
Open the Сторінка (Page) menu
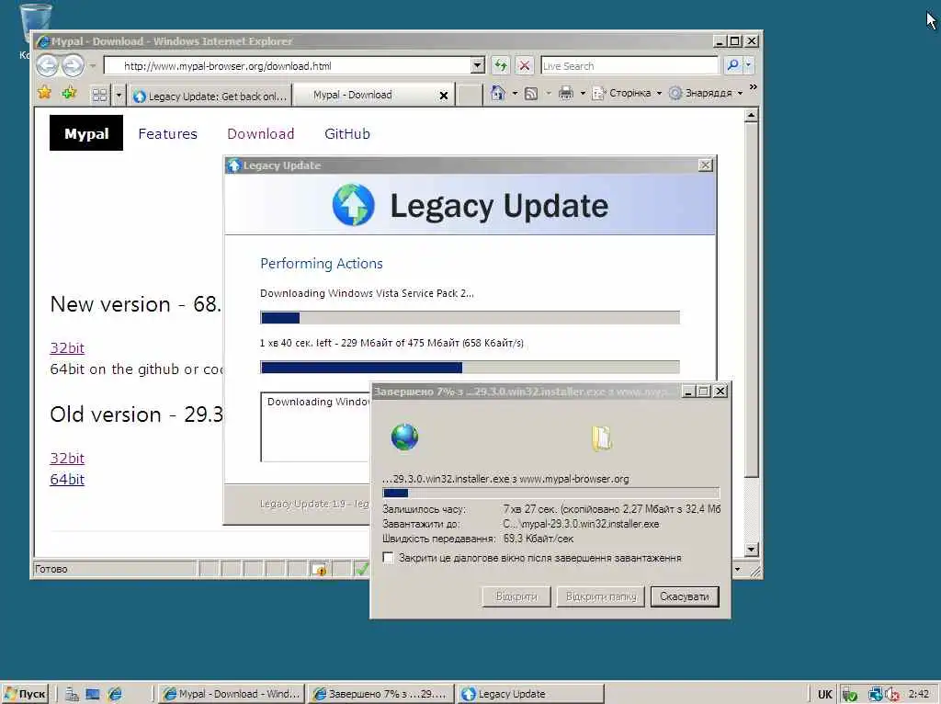(627, 93)
